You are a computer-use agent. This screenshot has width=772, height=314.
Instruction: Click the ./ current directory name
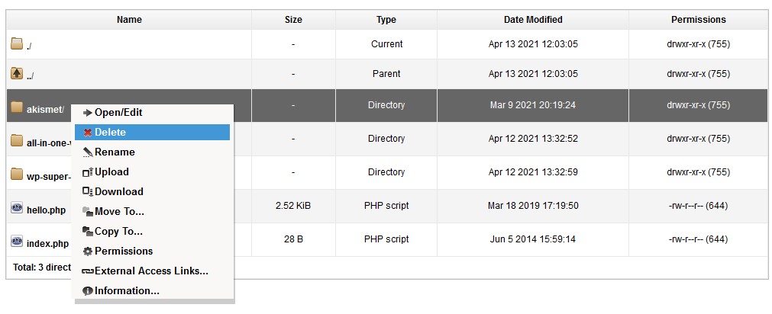pos(29,46)
